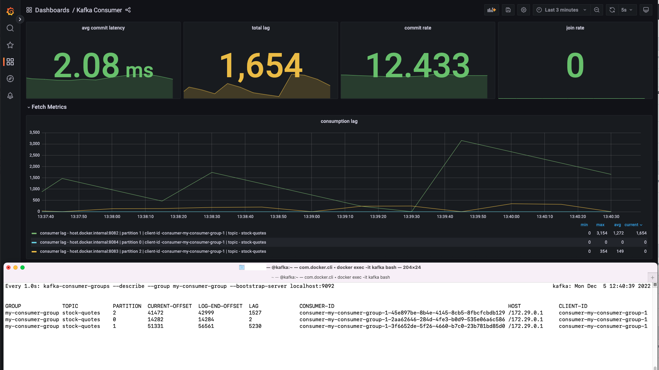Collapse the Fetch Metrics row

[x=47, y=107]
